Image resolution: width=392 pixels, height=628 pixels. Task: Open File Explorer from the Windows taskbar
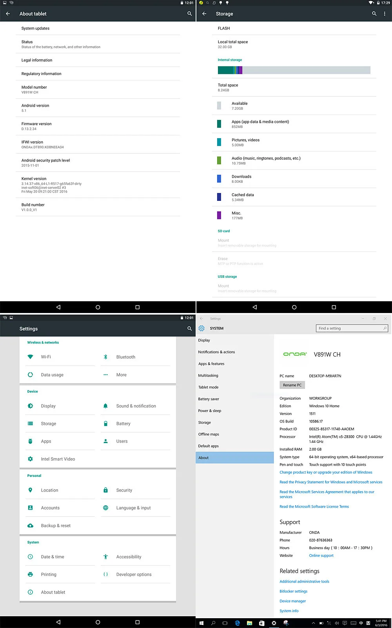pyautogui.click(x=249, y=623)
